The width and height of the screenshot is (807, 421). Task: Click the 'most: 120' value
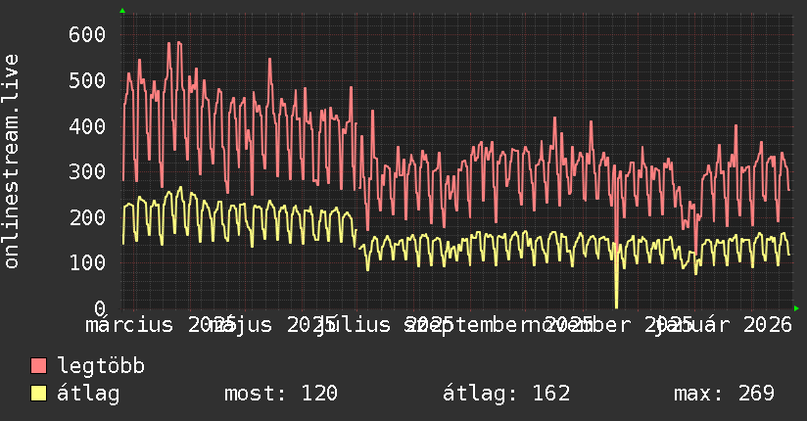[281, 394]
